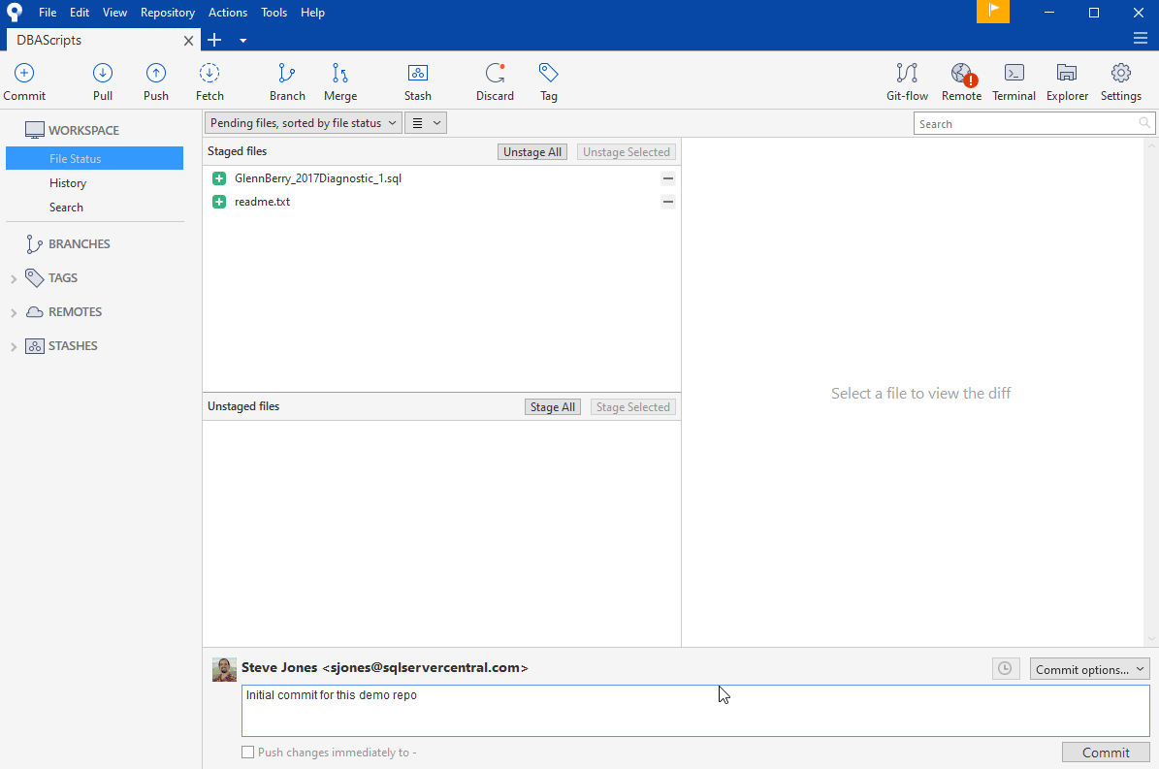The image size is (1159, 769).
Task: Enable Push changes immediately checkbox
Action: [248, 753]
